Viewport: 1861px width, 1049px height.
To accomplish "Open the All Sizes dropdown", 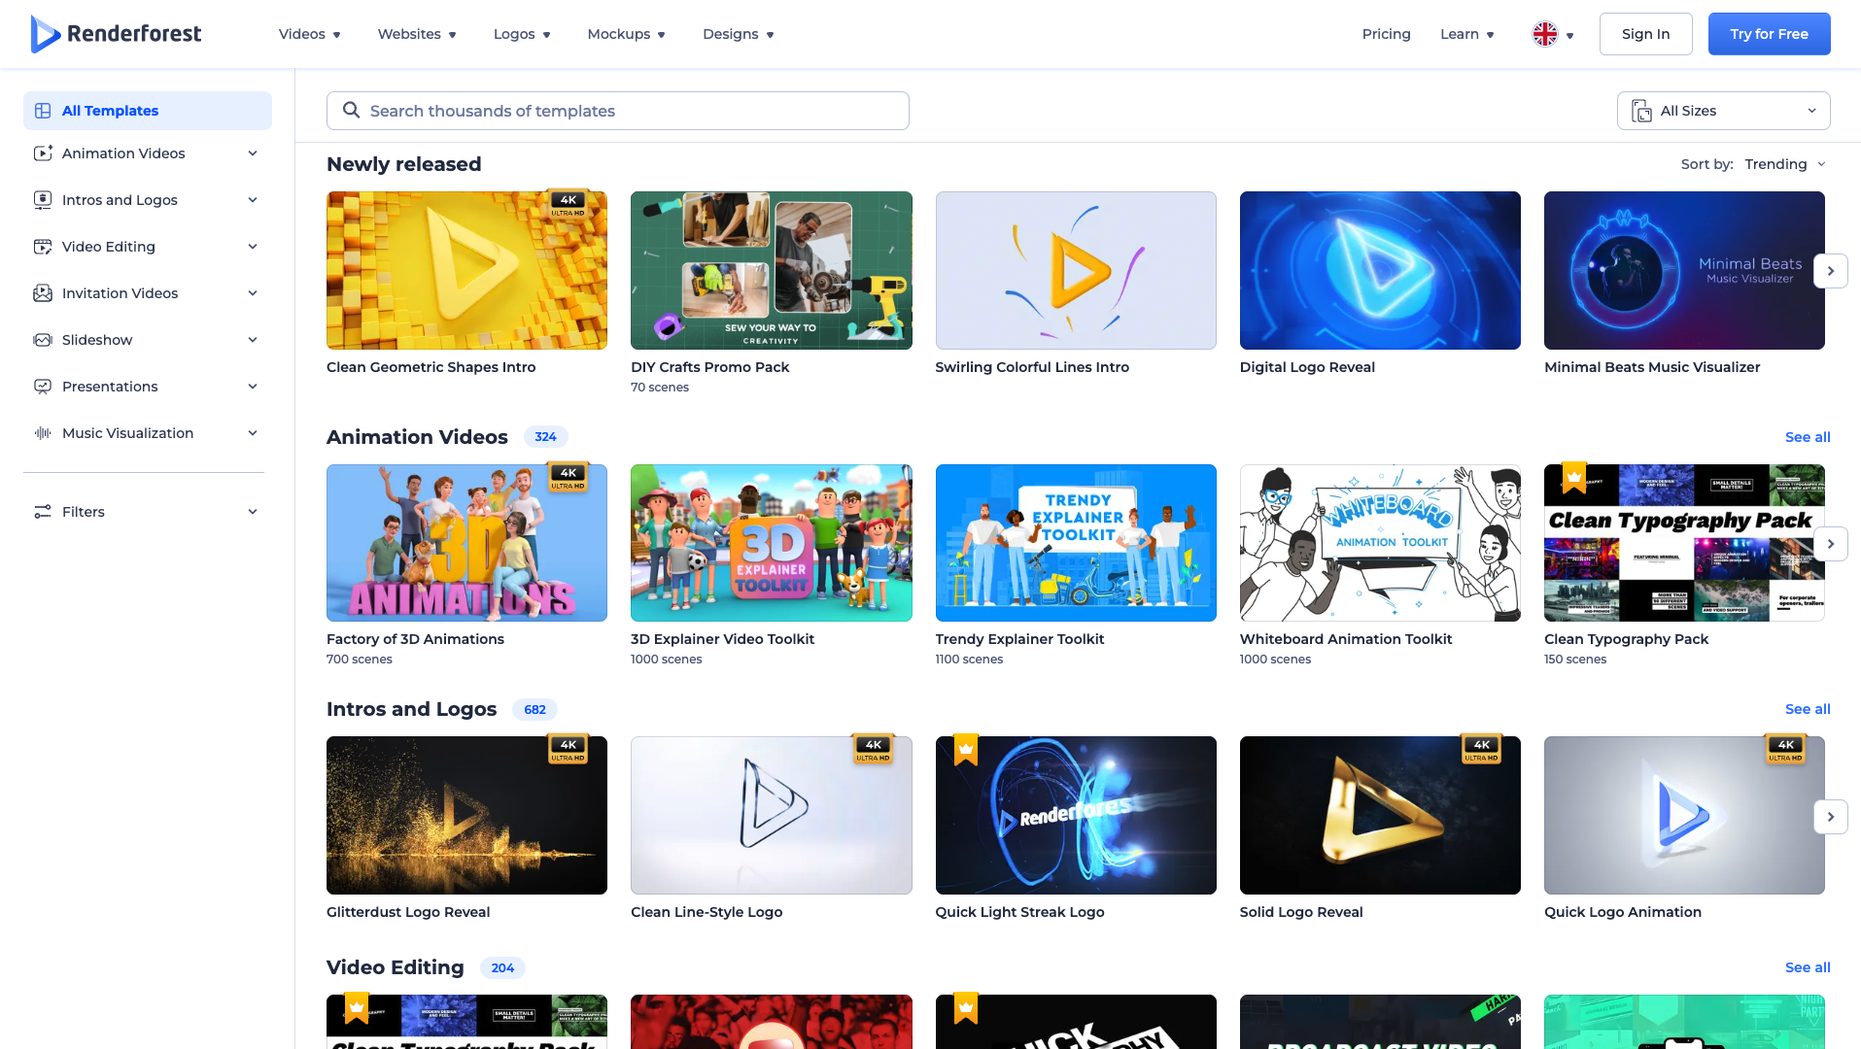I will (1723, 111).
